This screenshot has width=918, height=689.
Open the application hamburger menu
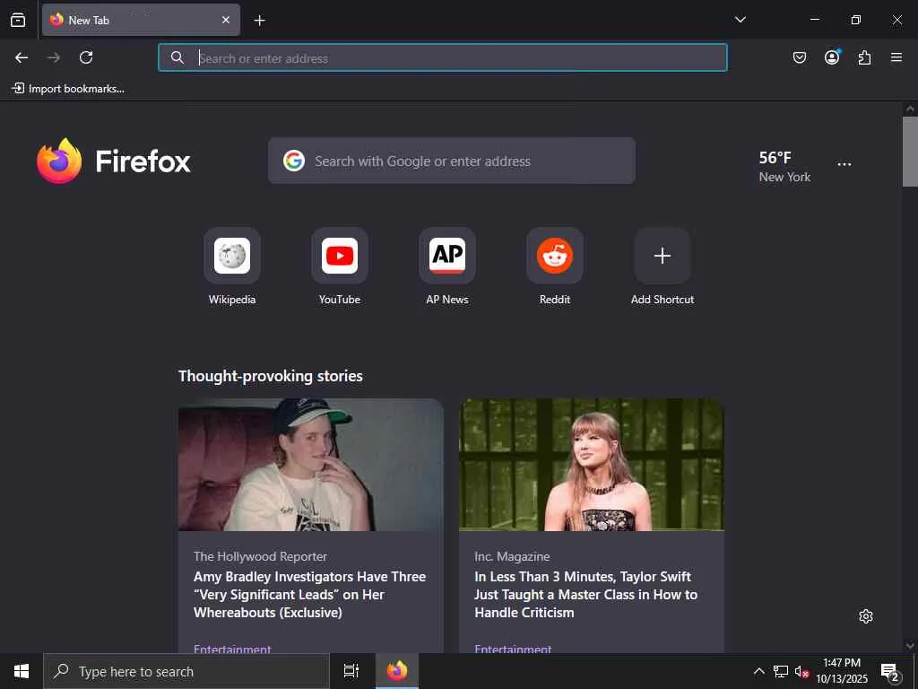click(896, 57)
